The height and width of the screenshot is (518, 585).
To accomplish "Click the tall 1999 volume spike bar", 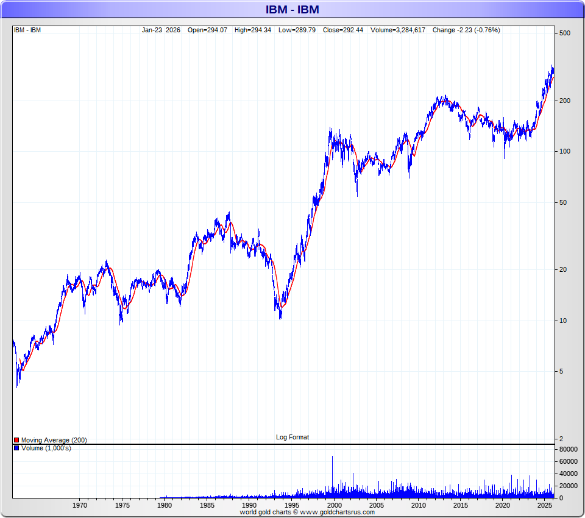I will click(332, 477).
